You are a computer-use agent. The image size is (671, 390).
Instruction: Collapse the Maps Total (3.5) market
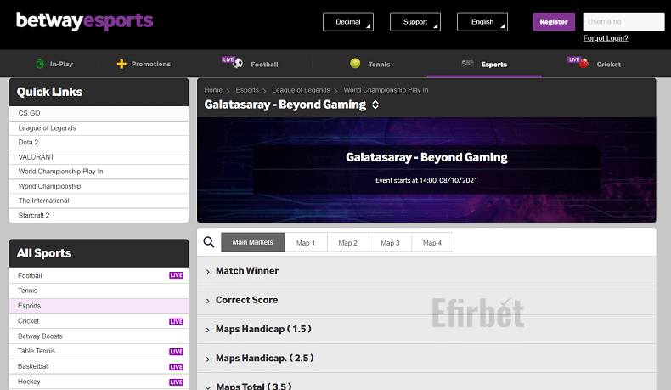point(426,382)
